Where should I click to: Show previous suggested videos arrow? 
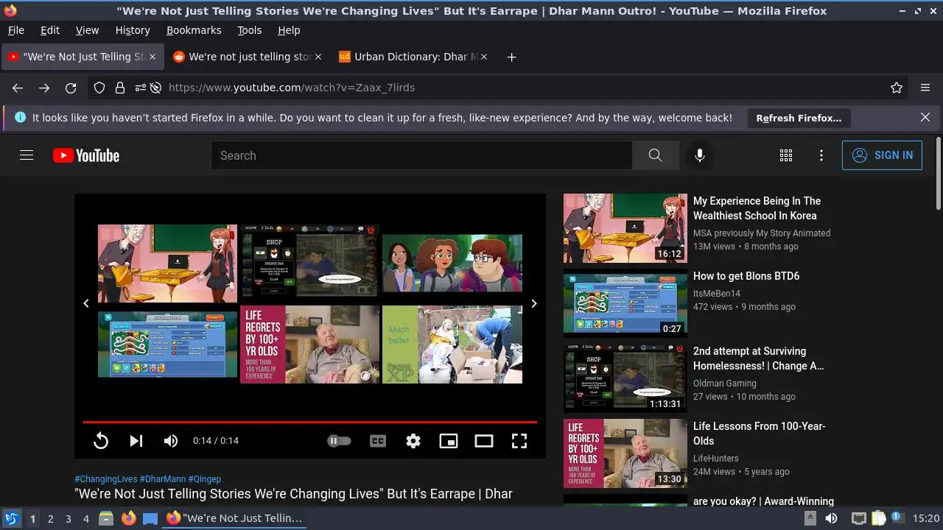pos(86,303)
